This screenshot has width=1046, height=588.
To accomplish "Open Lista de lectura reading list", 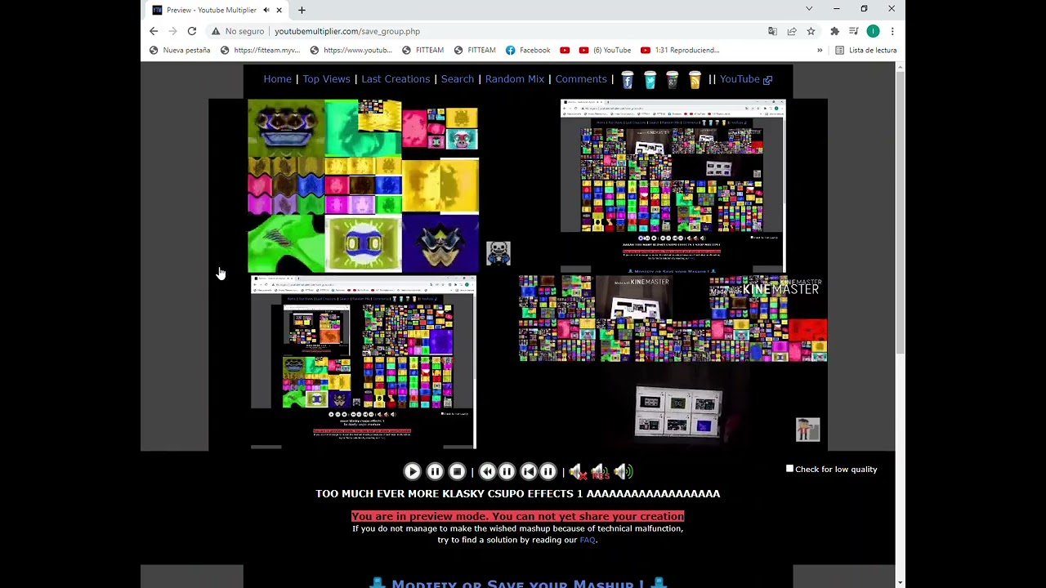I will pos(865,50).
